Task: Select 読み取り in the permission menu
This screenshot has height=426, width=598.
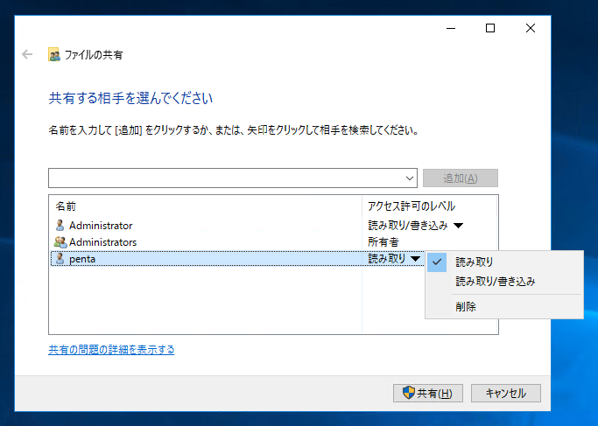Action: [504, 262]
